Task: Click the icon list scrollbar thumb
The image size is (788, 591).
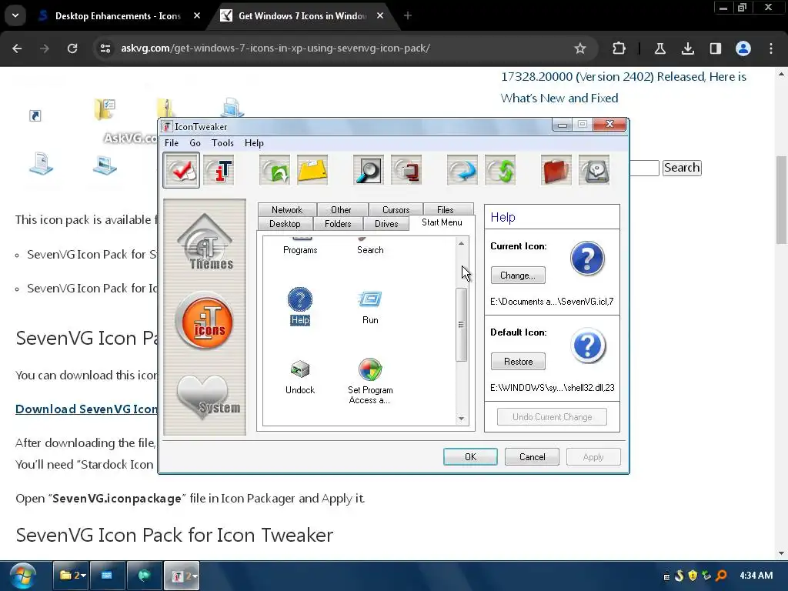Action: pyautogui.click(x=462, y=325)
